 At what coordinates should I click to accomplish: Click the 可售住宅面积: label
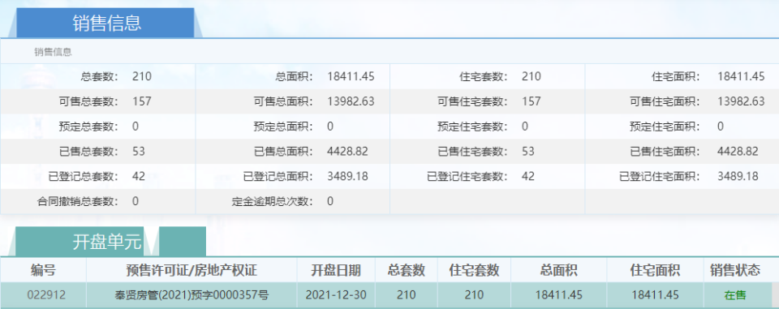tap(665, 102)
